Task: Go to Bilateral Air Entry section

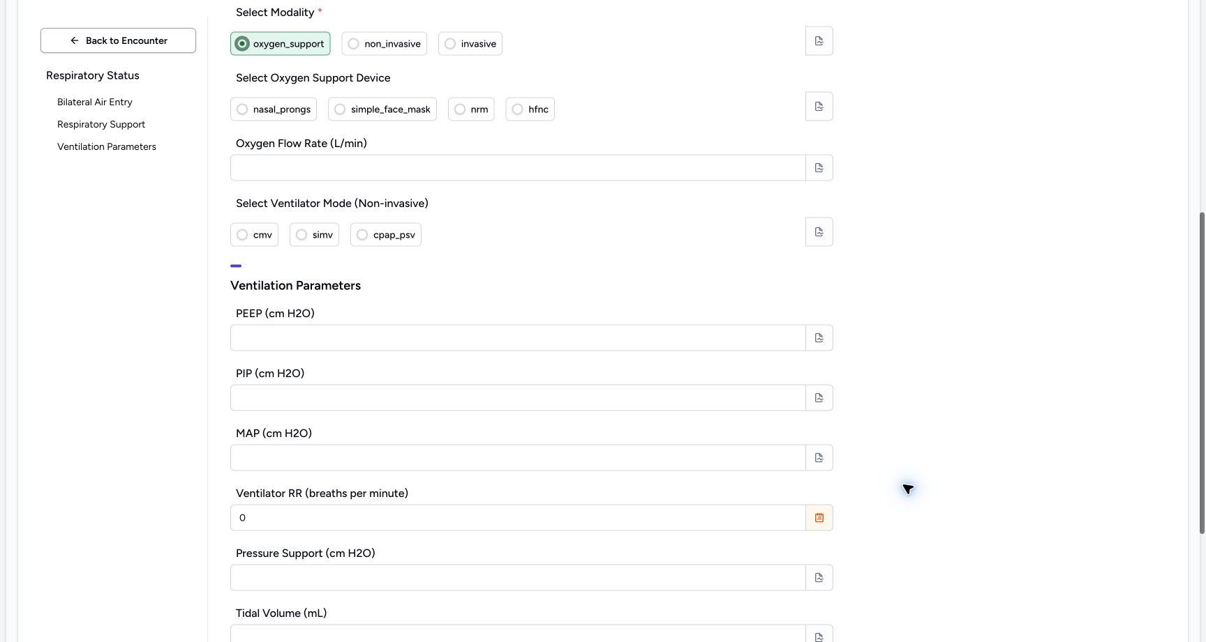Action: pyautogui.click(x=95, y=102)
